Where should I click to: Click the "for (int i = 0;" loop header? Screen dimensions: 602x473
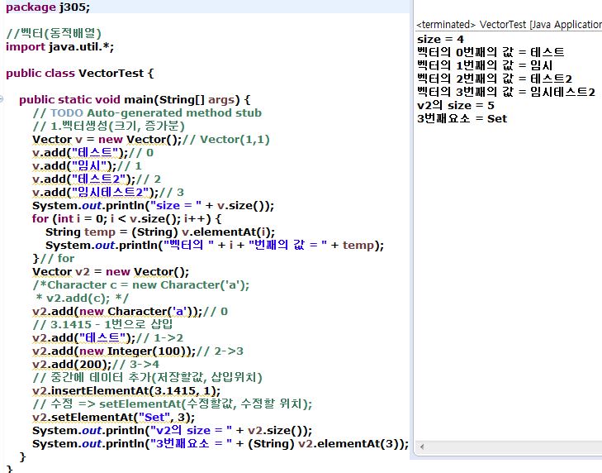point(127,219)
